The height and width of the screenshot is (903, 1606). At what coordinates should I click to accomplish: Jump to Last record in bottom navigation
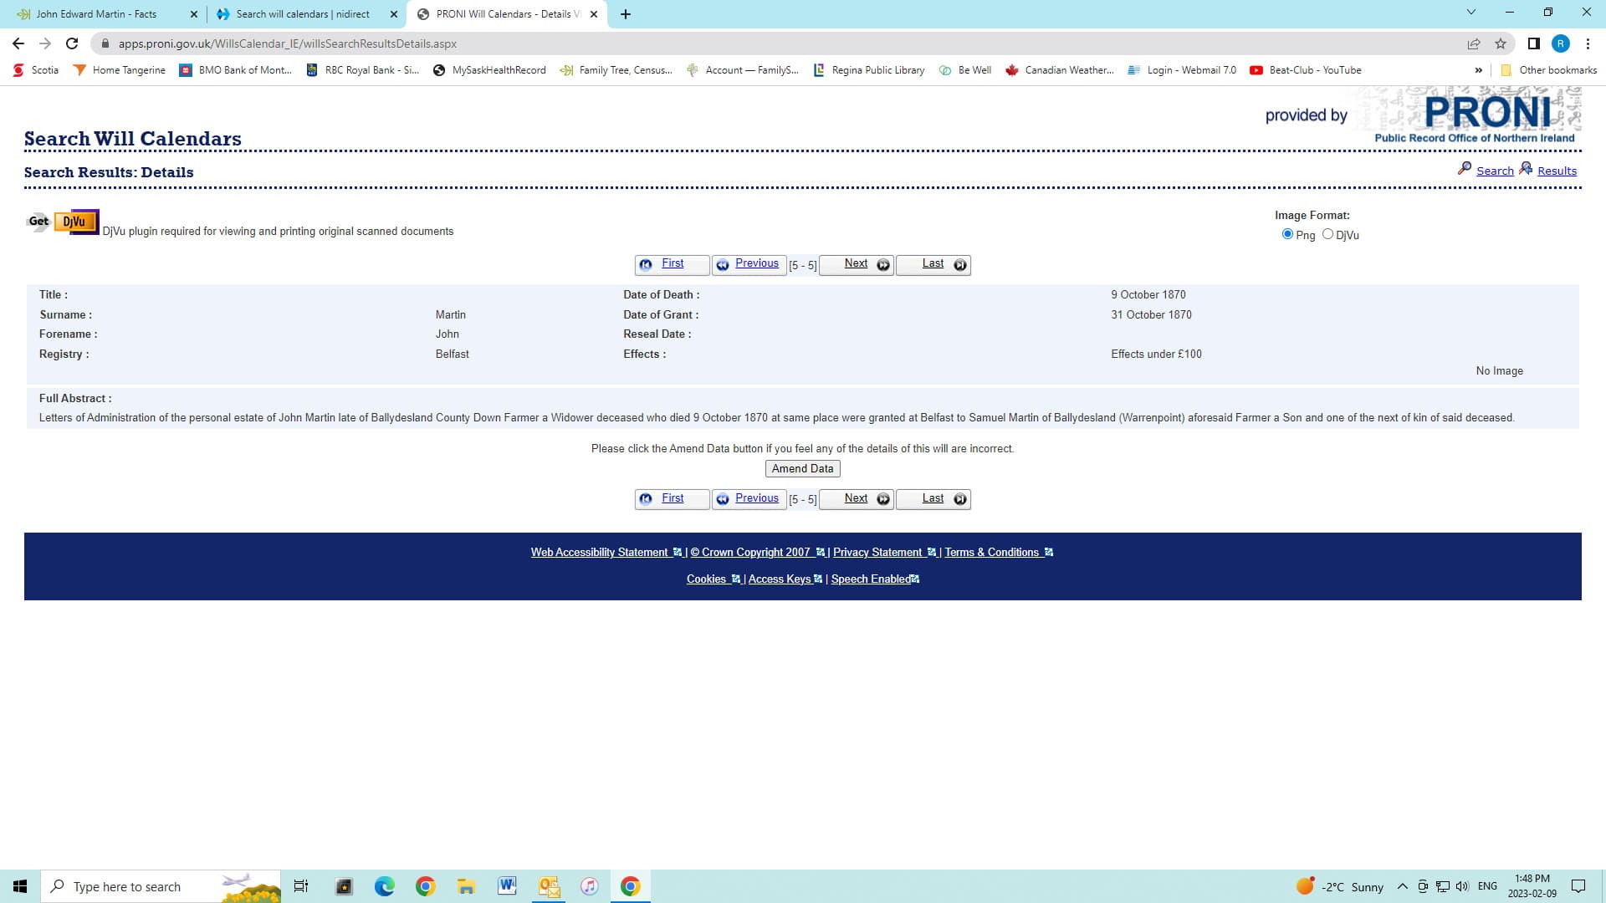[x=933, y=499]
